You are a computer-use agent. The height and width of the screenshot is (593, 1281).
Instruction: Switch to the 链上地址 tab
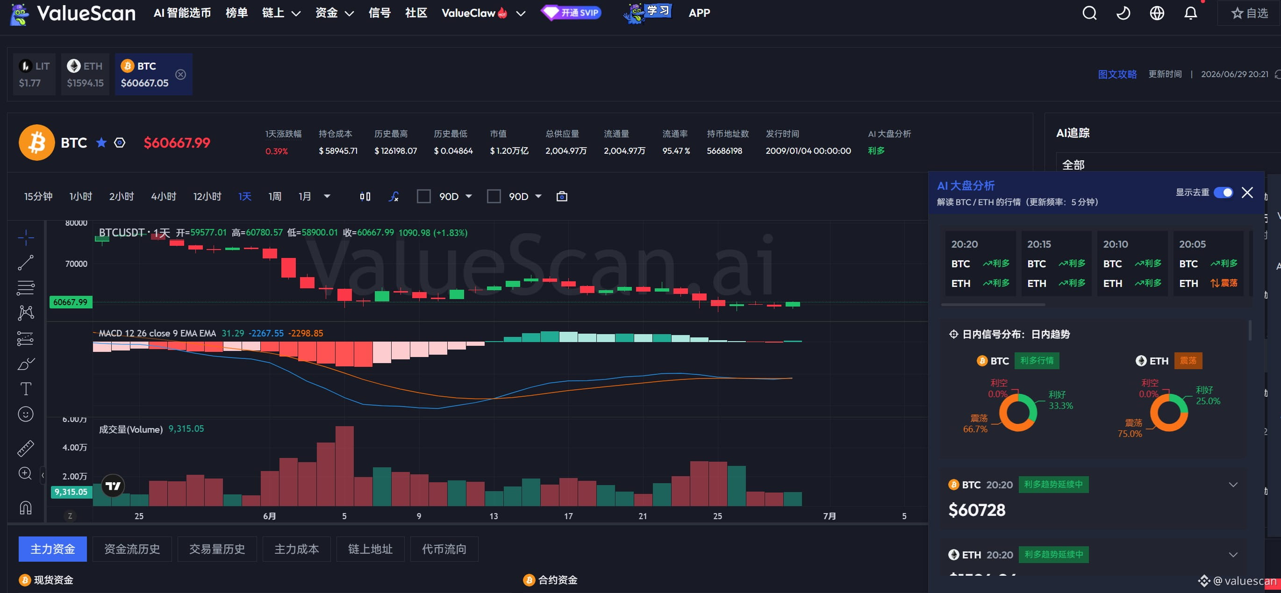tap(371, 549)
